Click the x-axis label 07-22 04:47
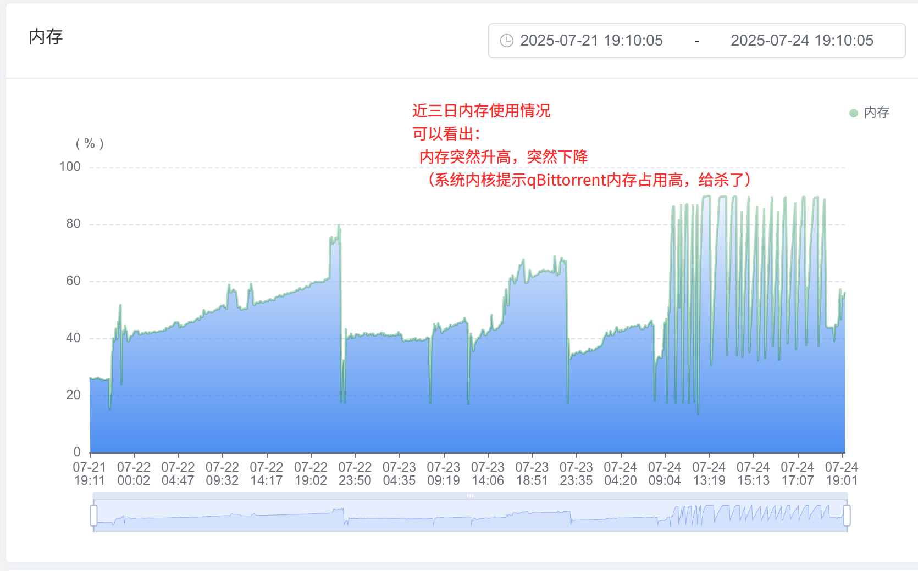This screenshot has width=918, height=571. pos(178,474)
